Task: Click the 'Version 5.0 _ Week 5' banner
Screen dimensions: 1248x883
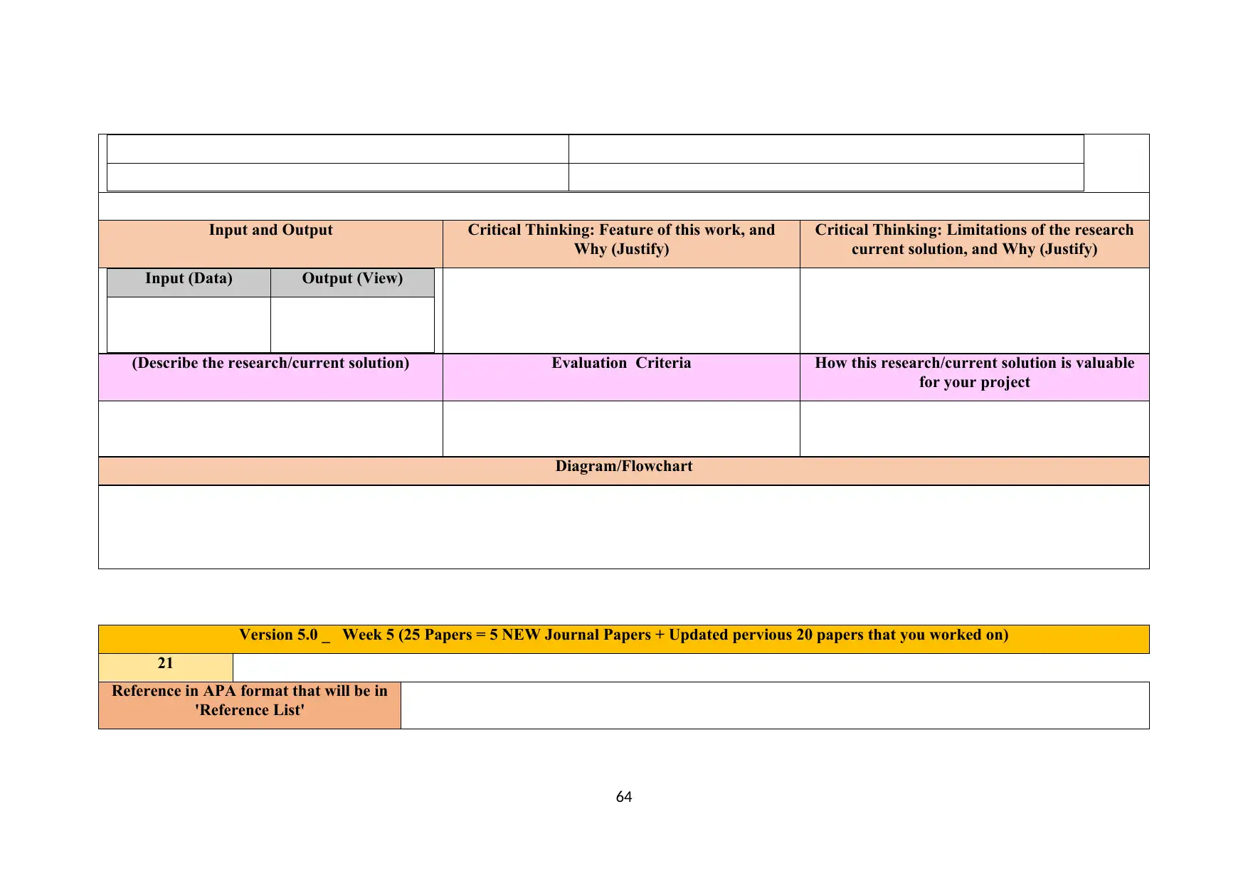Action: pos(624,639)
